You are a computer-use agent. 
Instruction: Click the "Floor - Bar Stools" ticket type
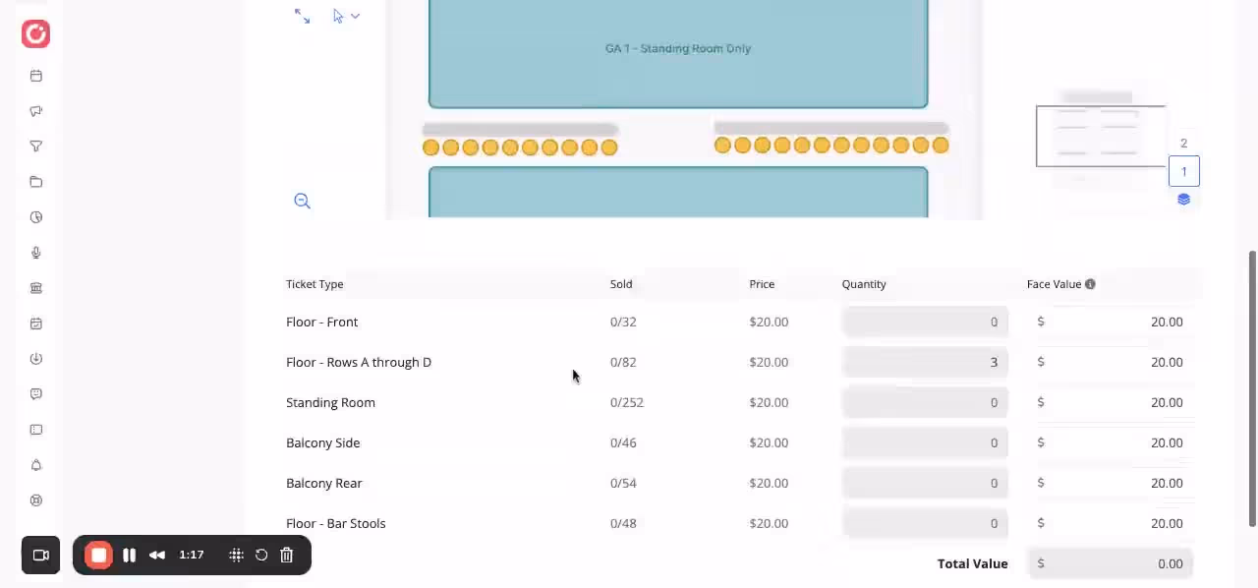(x=336, y=523)
